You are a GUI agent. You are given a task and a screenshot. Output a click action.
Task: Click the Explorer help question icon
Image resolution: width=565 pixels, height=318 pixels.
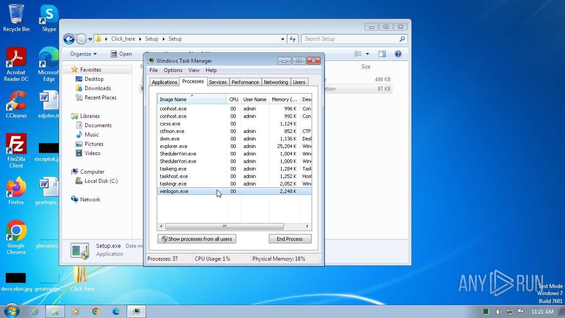coord(398,54)
